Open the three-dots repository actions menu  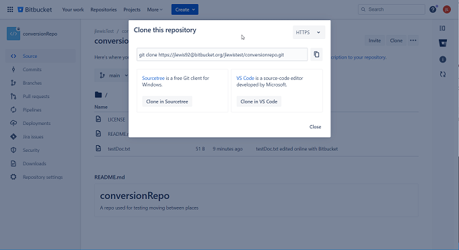(413, 40)
